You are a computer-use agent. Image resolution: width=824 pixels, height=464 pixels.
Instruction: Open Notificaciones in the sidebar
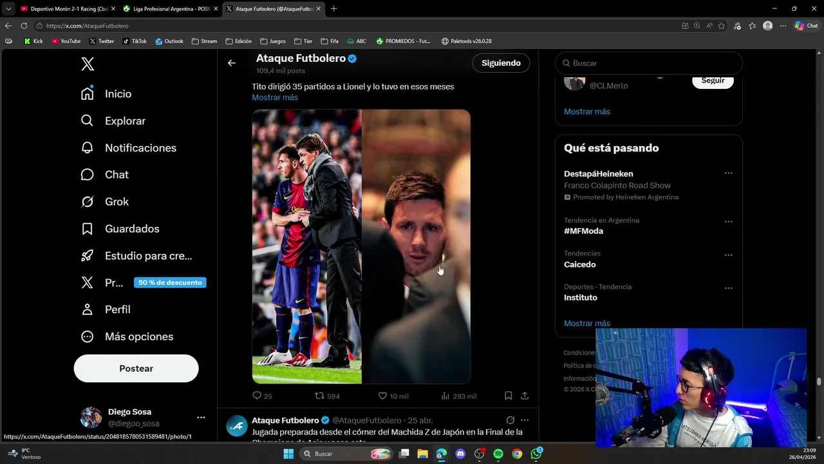[128, 148]
